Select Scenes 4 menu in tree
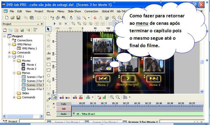Viewport: 210px width, 125px height. click(x=35, y=89)
